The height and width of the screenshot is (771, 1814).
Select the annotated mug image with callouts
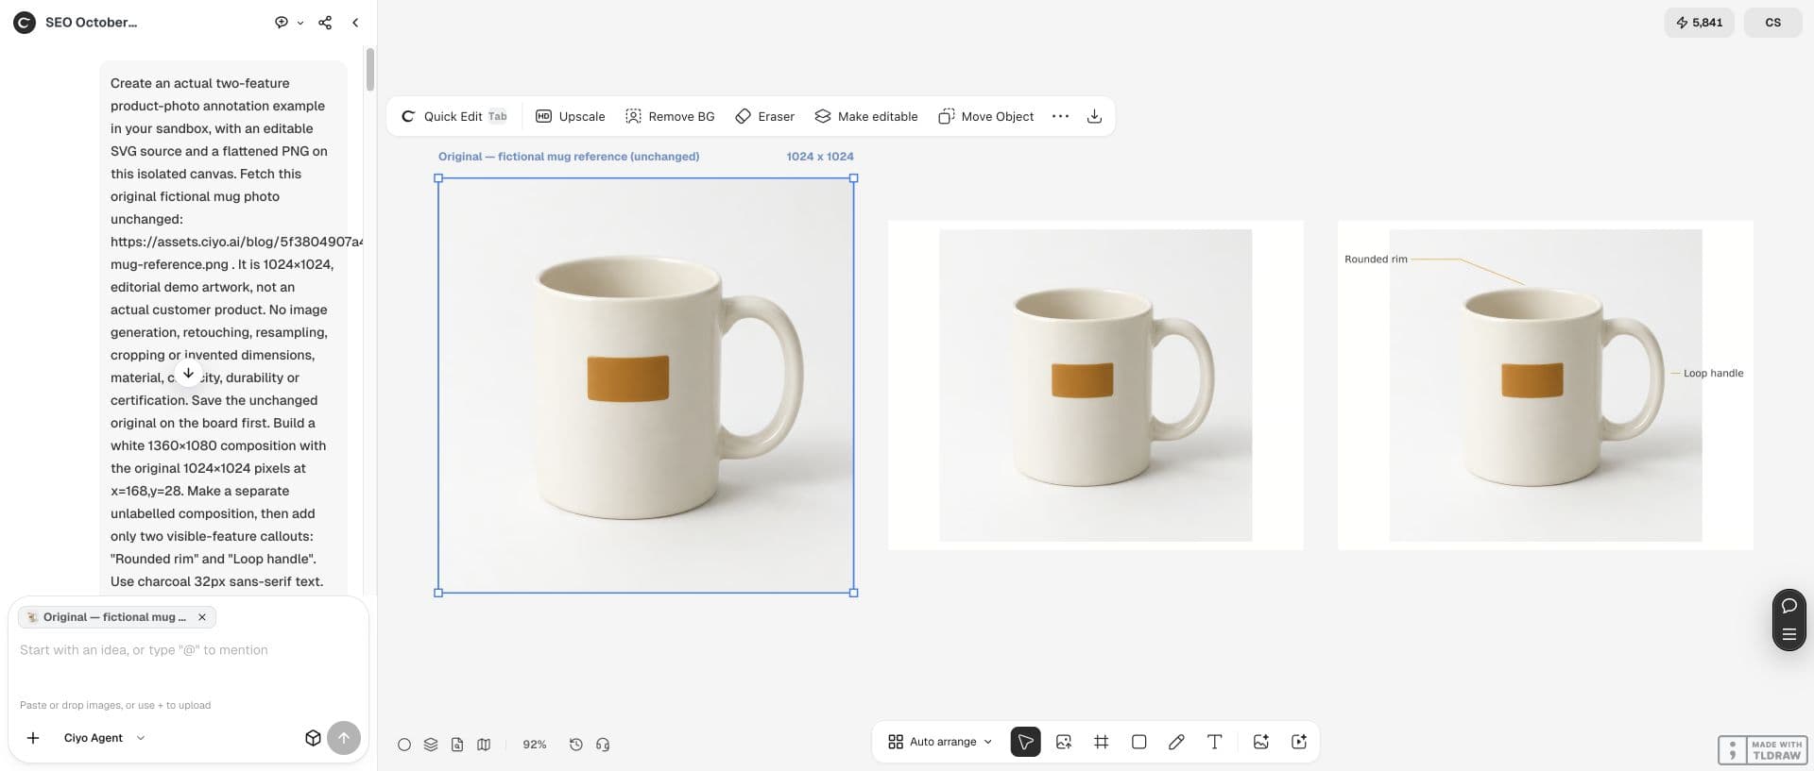[x=1546, y=385]
